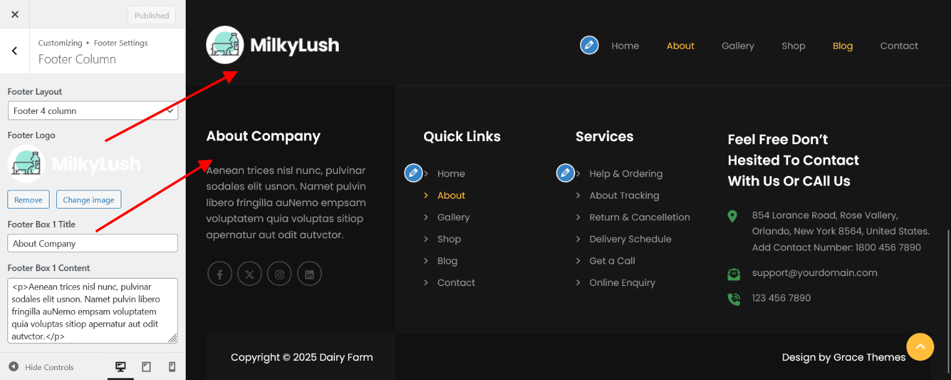Image resolution: width=951 pixels, height=380 pixels.
Task: Click the Facebook social icon in footer
Action: (220, 274)
